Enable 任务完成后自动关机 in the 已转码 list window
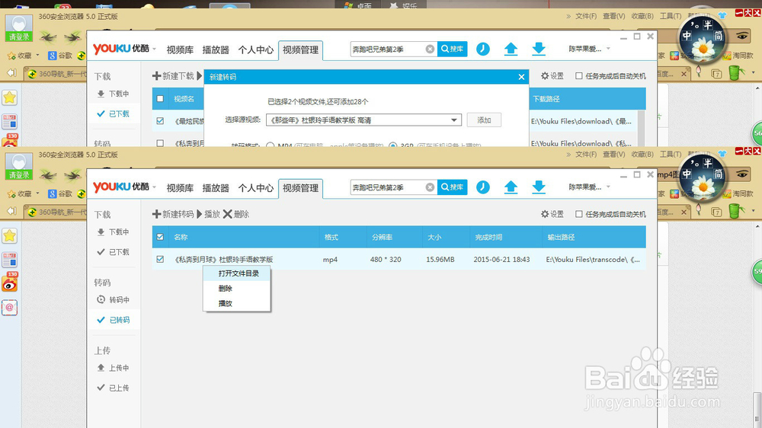This screenshot has height=428, width=762. click(579, 214)
